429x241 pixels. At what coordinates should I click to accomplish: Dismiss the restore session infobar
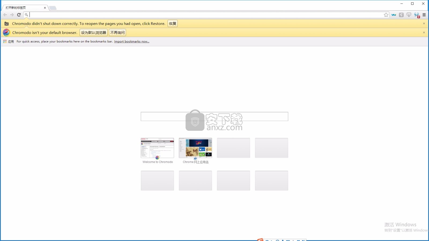[x=424, y=24]
